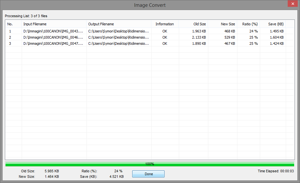Click row number 3 cell

pyautogui.click(x=10, y=43)
